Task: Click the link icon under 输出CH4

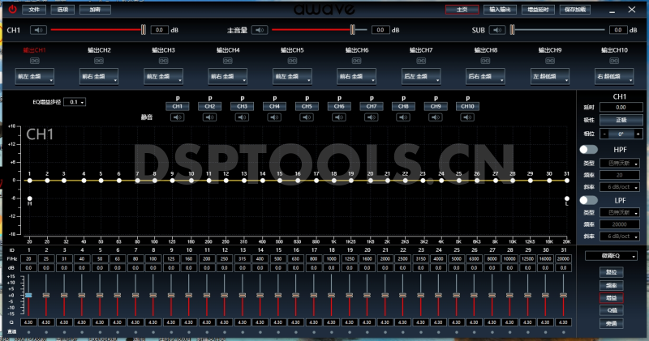Action: click(228, 61)
